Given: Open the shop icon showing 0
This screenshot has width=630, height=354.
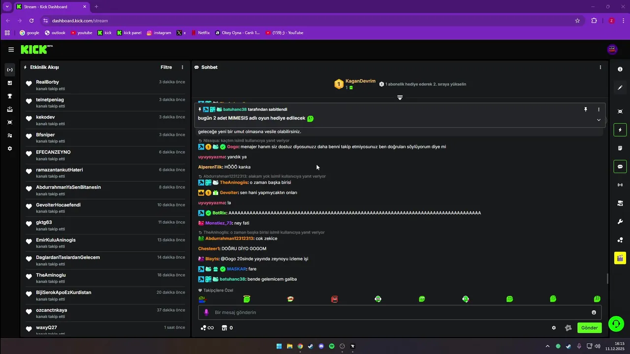Looking at the screenshot, I should 227,328.
